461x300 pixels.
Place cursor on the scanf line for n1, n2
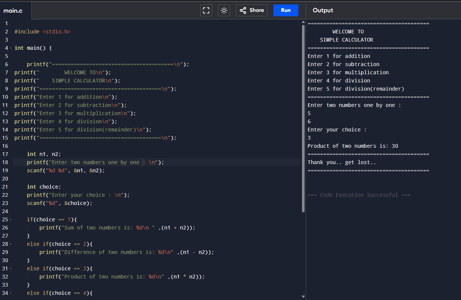pos(65,170)
